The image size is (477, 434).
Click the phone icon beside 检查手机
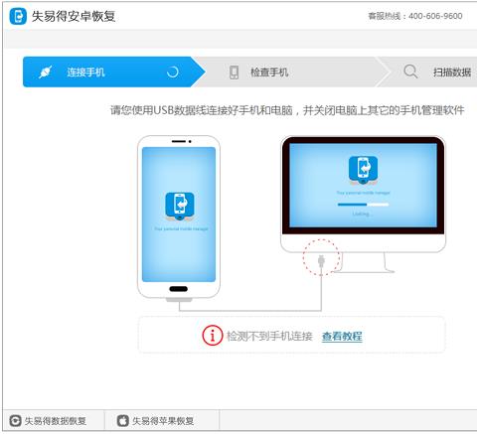pos(234,72)
